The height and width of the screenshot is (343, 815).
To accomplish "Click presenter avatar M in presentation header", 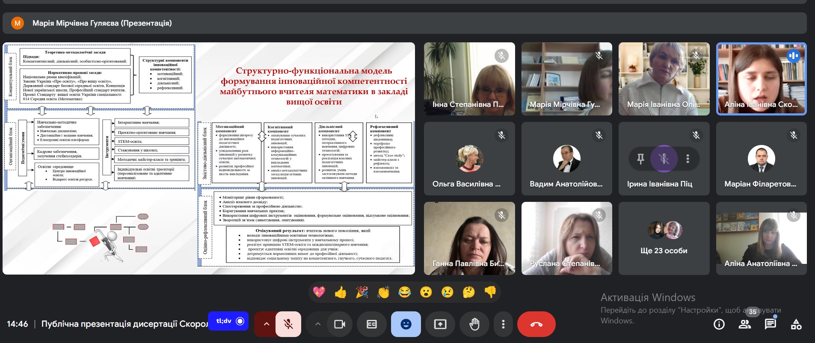I will pos(18,23).
